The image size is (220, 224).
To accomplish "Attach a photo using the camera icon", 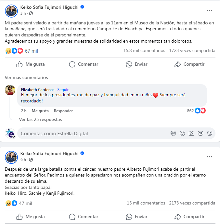I will (191, 133).
